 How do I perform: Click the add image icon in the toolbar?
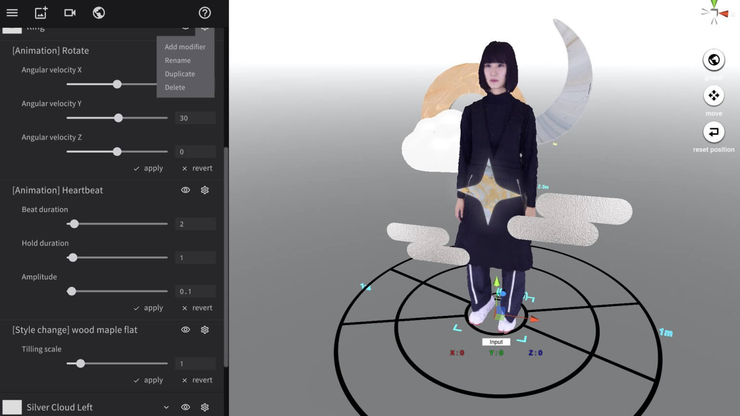(41, 13)
